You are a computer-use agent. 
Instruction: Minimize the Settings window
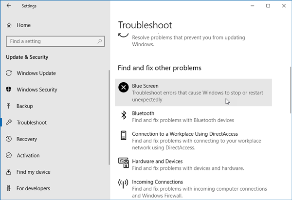252,6
